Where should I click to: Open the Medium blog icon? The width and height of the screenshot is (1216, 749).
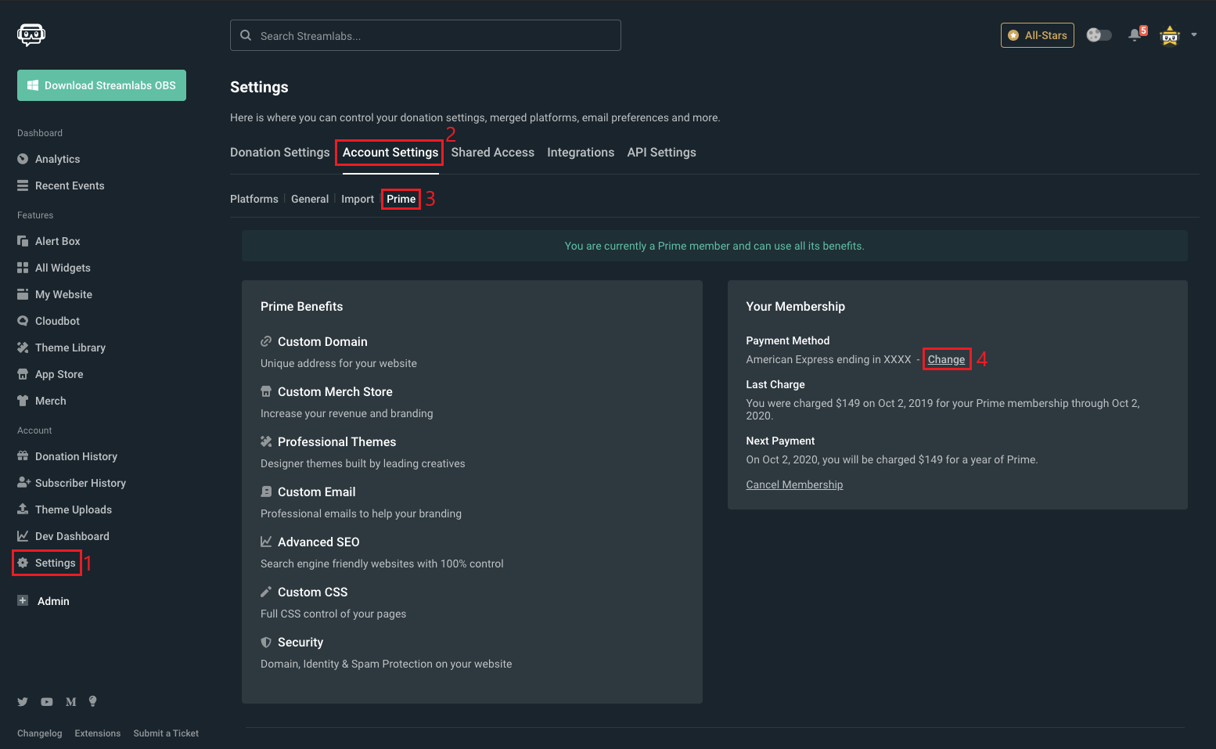(x=71, y=702)
